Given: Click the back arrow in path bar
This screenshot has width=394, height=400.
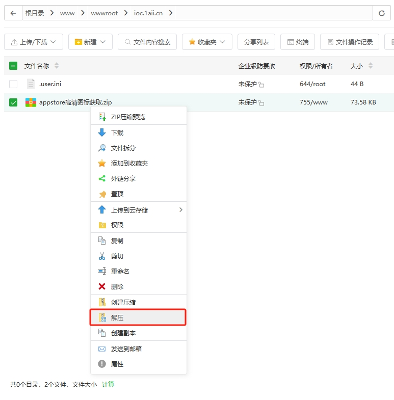Looking at the screenshot, I should (x=13, y=13).
